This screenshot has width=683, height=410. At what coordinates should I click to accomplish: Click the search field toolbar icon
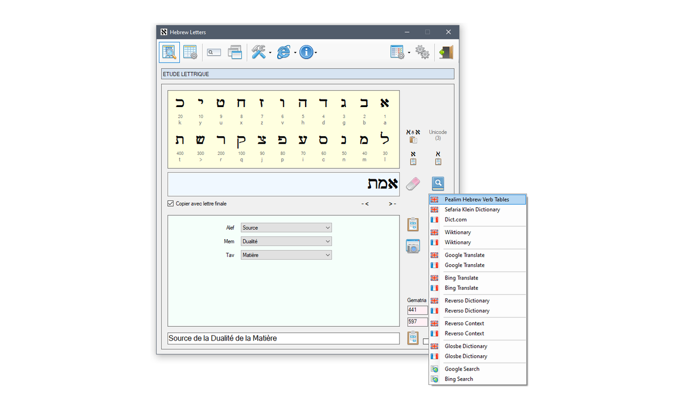tap(214, 52)
